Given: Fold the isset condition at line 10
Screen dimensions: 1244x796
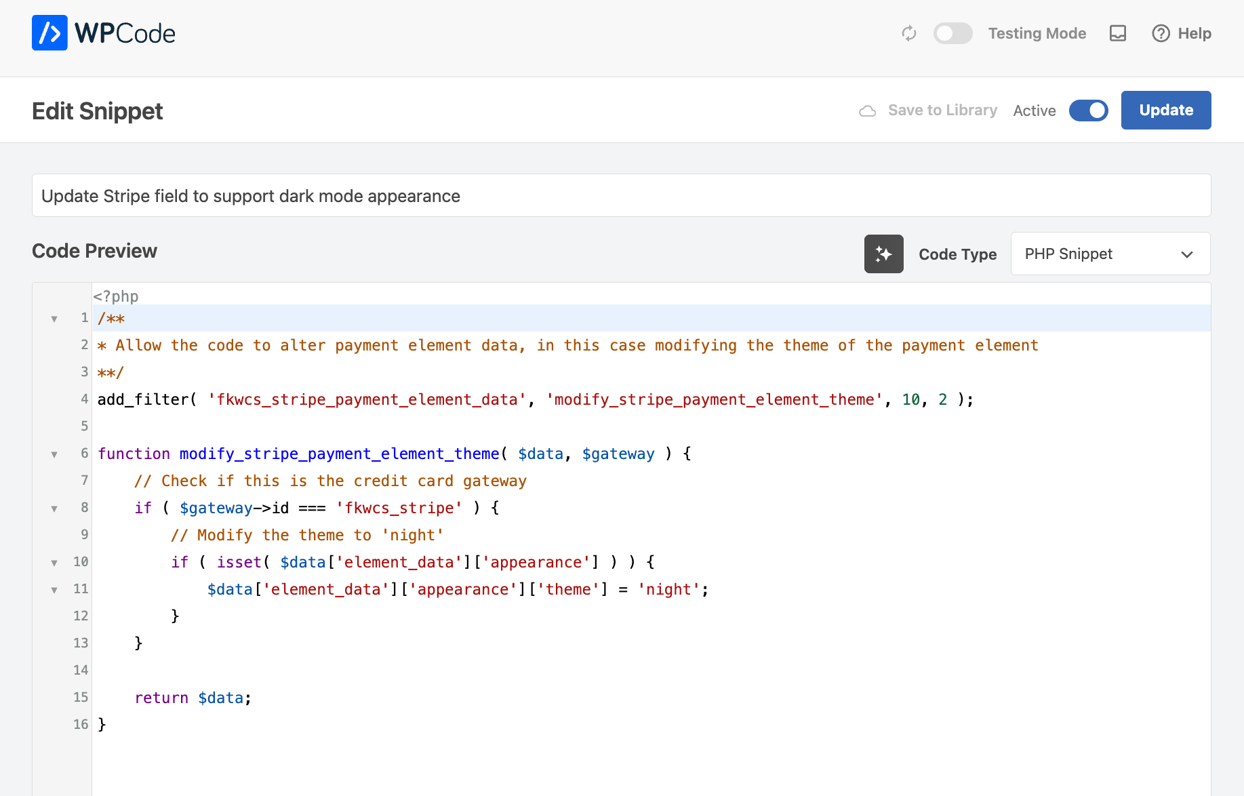Looking at the screenshot, I should pos(54,563).
